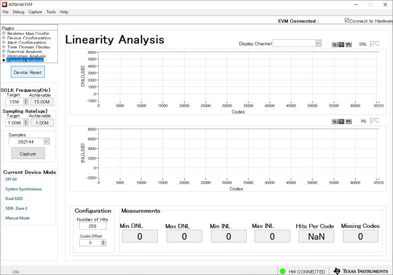Screen dimensions: 393x275
Task: Click the Sampling Rate target stepper arrows
Action: pos(26,122)
